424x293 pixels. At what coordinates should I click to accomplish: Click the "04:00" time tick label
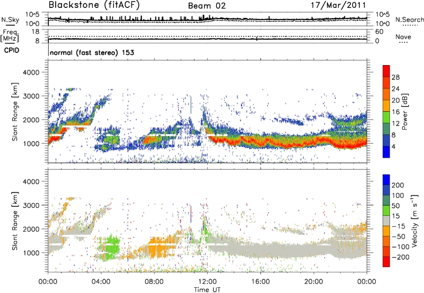pyautogui.click(x=101, y=282)
